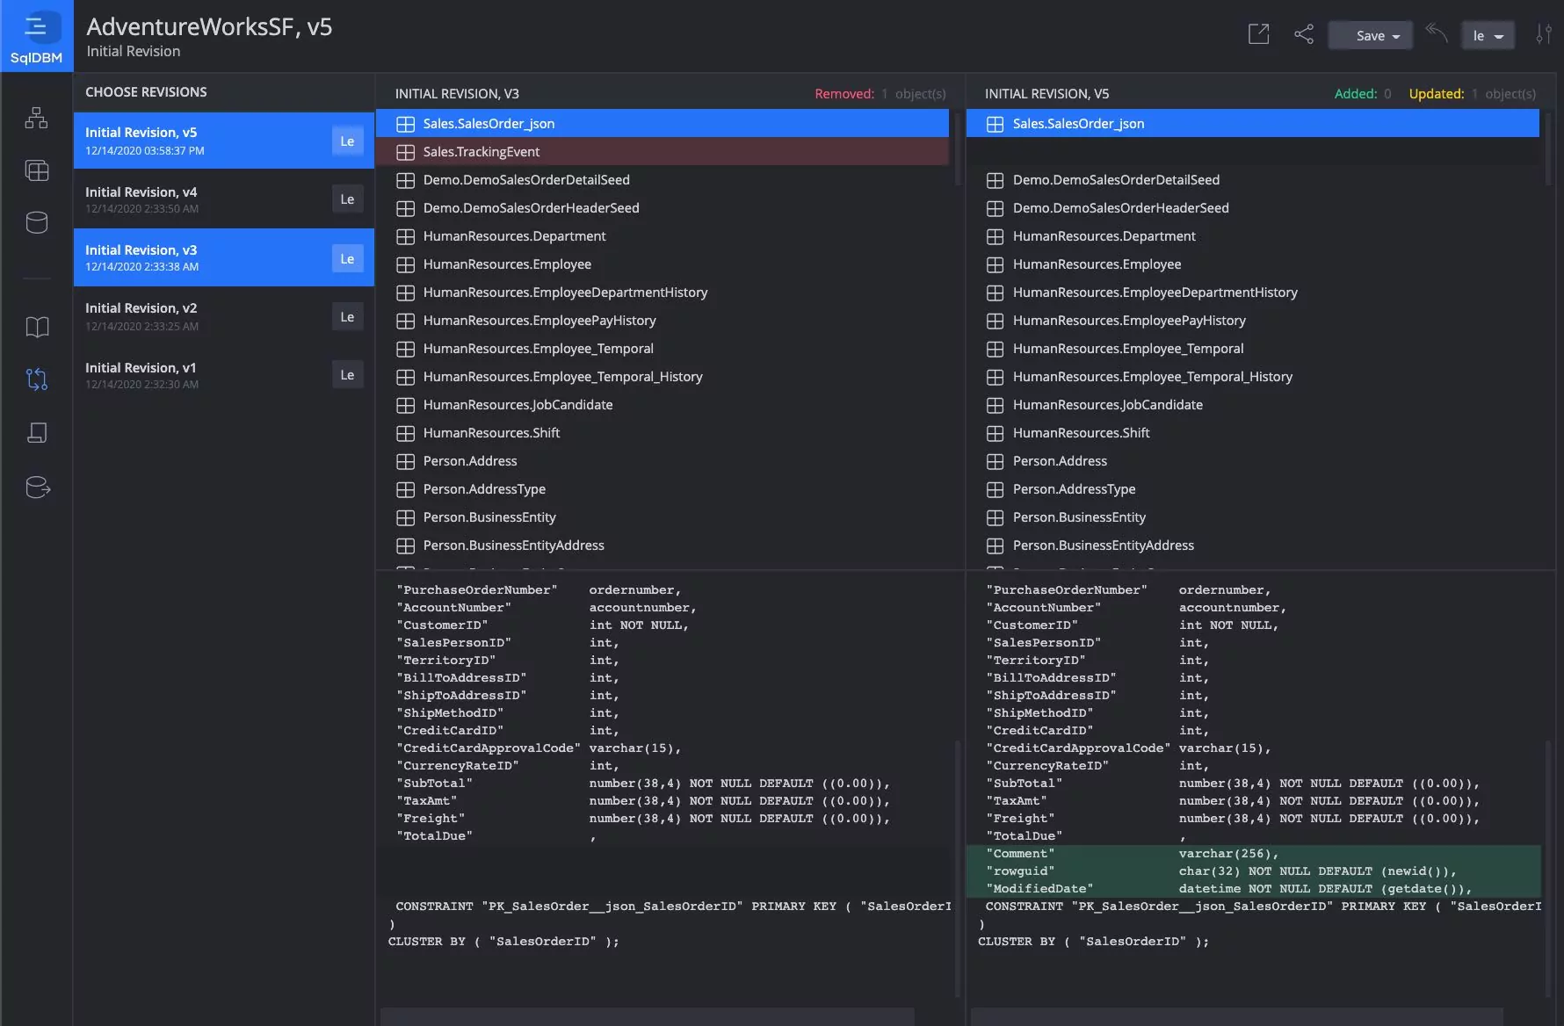This screenshot has width=1564, height=1026.
Task: Click the tables view sidebar icon
Action: pos(36,170)
